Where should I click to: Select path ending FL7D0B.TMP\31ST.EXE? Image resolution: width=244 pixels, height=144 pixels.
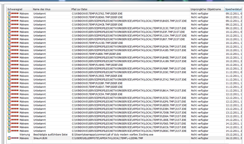pos(129,113)
